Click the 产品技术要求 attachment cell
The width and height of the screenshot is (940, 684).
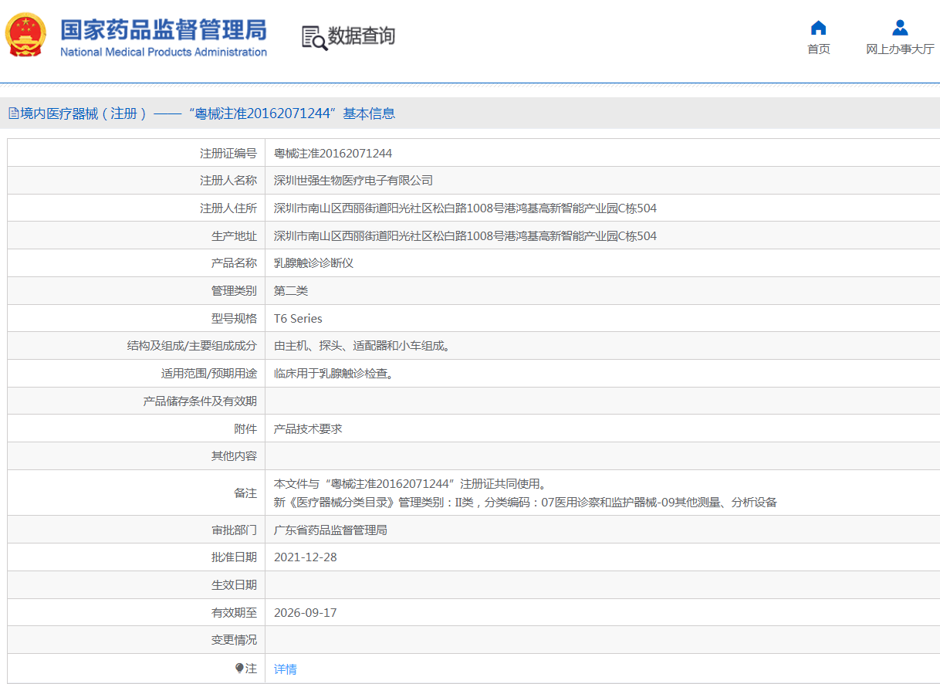[x=308, y=428]
